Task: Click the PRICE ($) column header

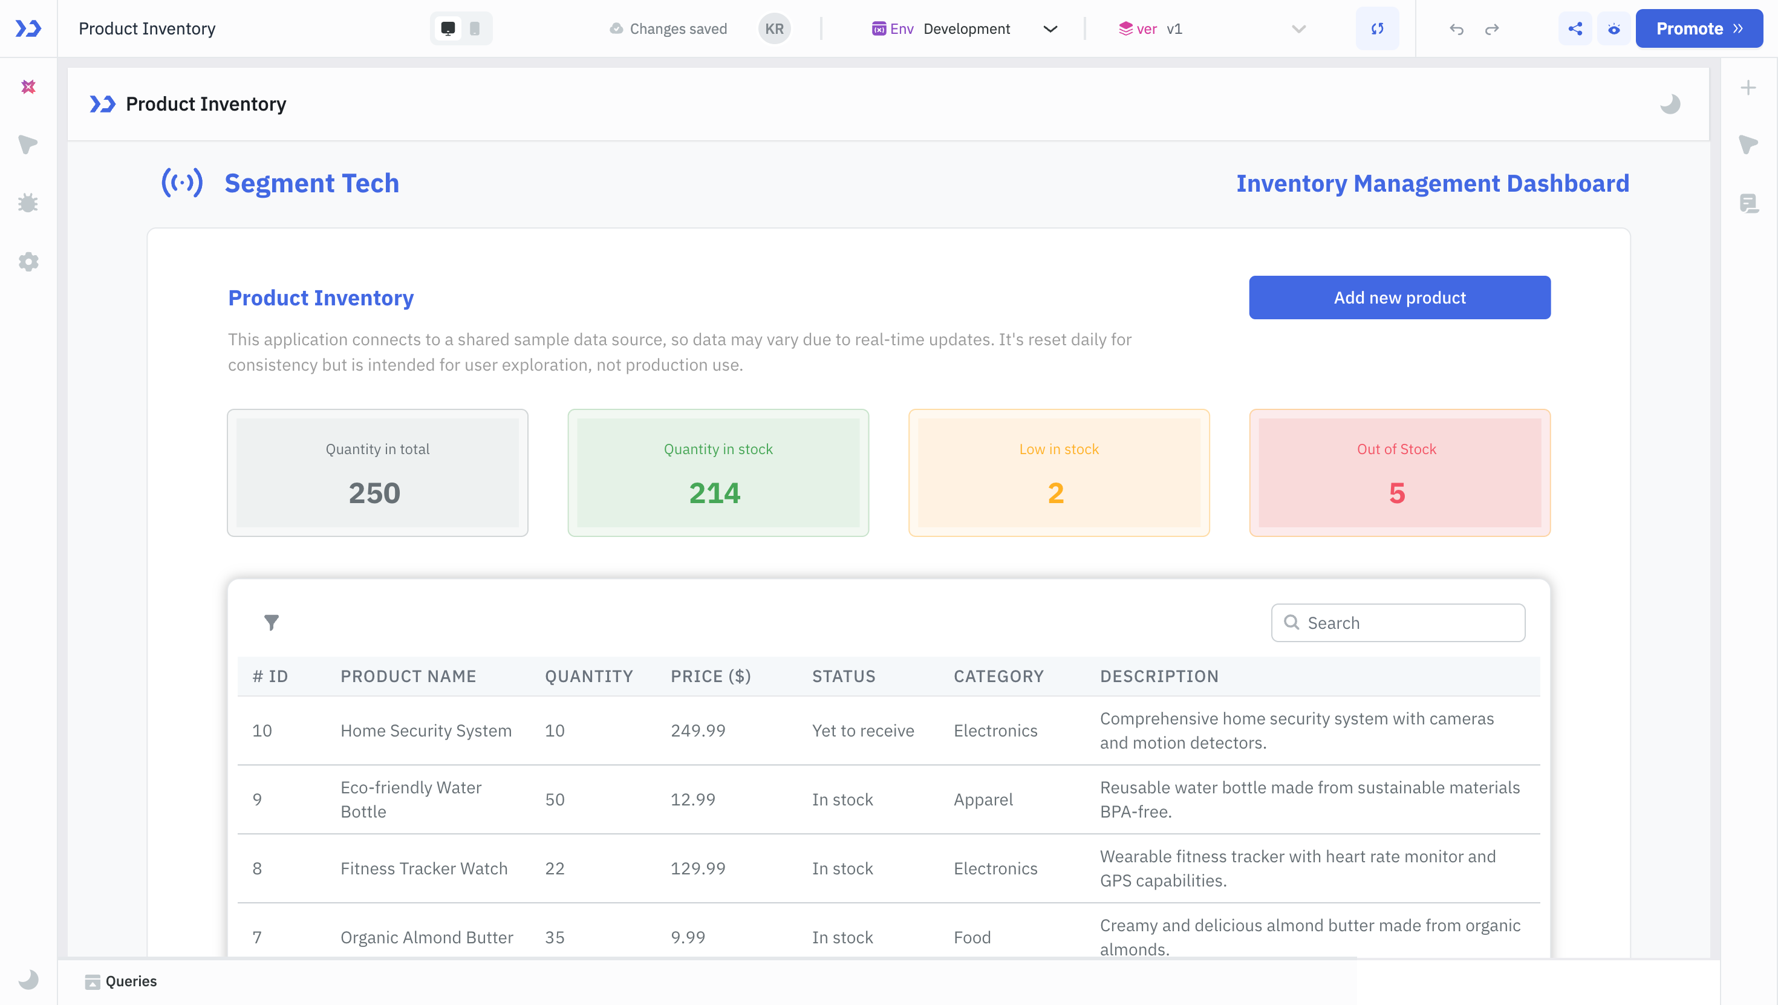Action: coord(710,676)
